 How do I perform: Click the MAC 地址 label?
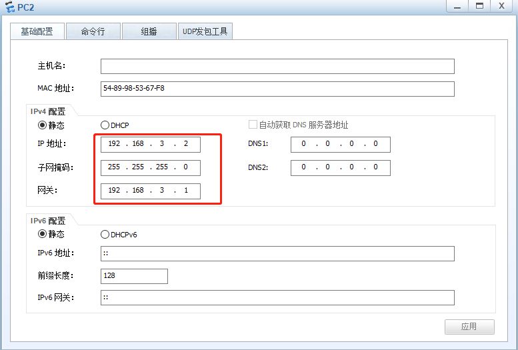55,88
